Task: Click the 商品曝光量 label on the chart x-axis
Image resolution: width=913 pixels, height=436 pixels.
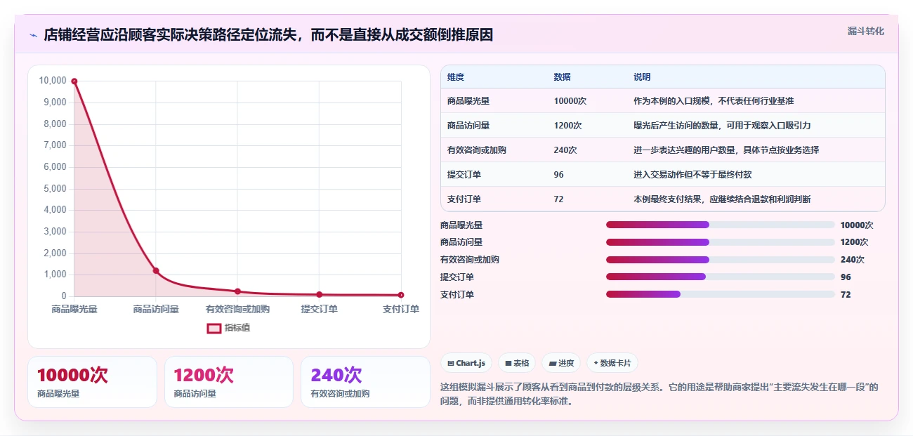Action: (74, 309)
